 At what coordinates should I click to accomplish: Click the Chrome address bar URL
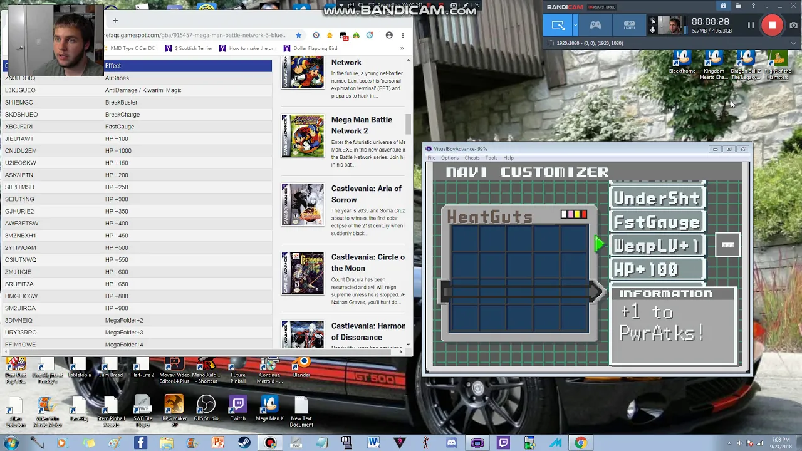tap(195, 35)
